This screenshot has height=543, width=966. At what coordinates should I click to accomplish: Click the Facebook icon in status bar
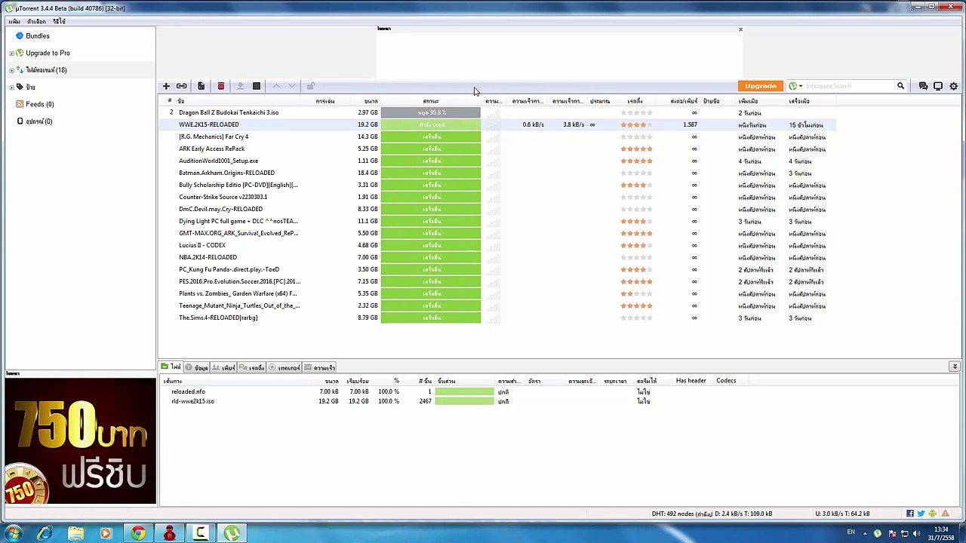[x=910, y=514]
